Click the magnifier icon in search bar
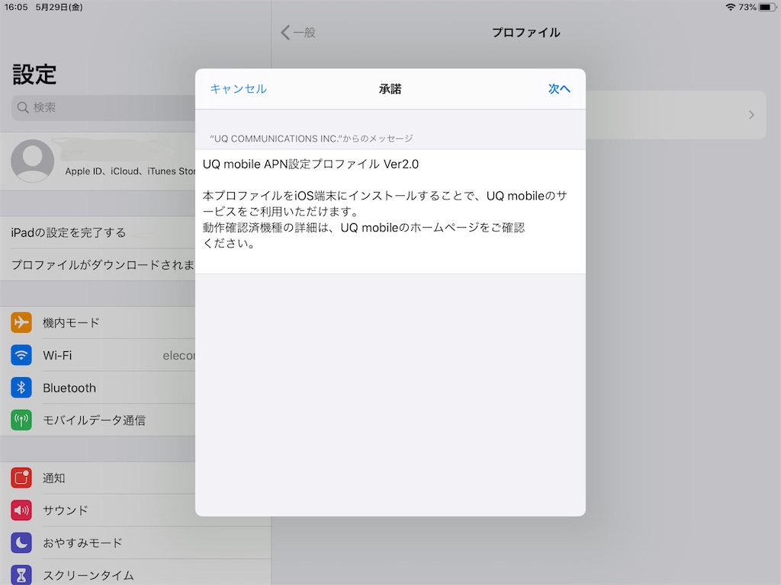 22,107
